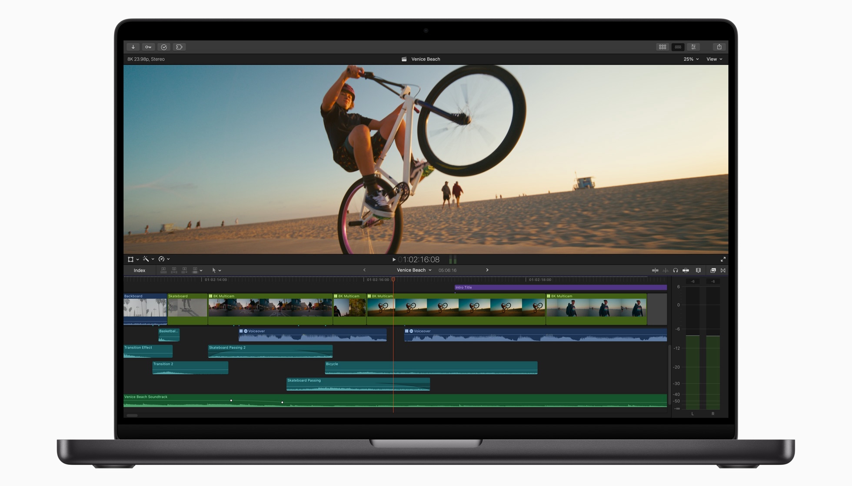Screen dimensions: 852x486
Task: Open the Transitions browser icon
Action: (x=723, y=270)
